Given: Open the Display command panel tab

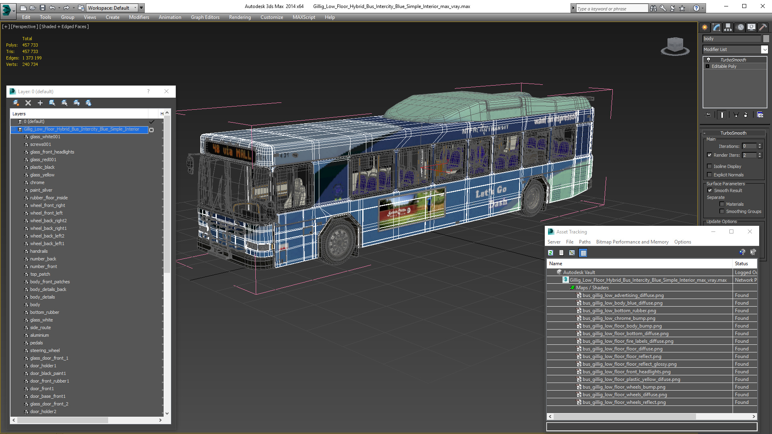Looking at the screenshot, I should click(751, 27).
